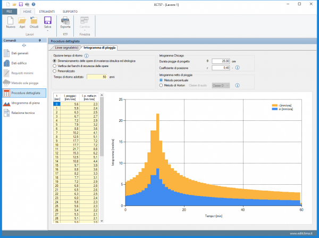Switch to the STRUMENTI ribbon tab
This screenshot has height=238, width=319.
(x=46, y=11)
